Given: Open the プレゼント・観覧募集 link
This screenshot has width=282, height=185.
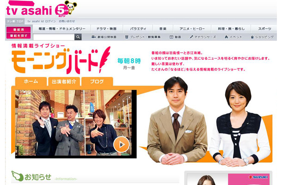Looking at the screenshot, I should click(x=145, y=37).
